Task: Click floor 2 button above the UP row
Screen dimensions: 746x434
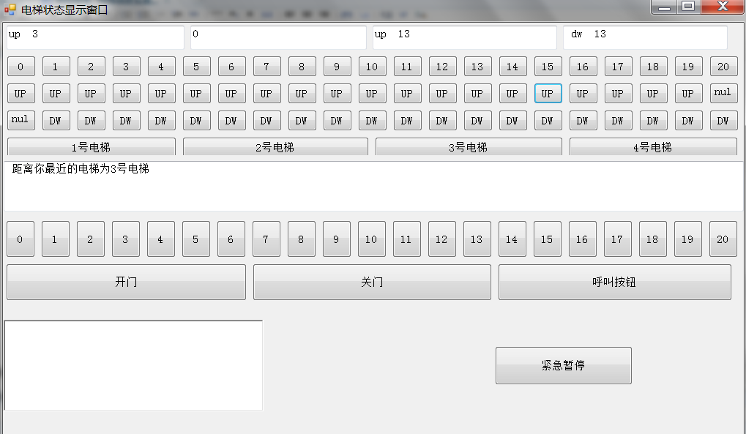Action: click(x=92, y=67)
